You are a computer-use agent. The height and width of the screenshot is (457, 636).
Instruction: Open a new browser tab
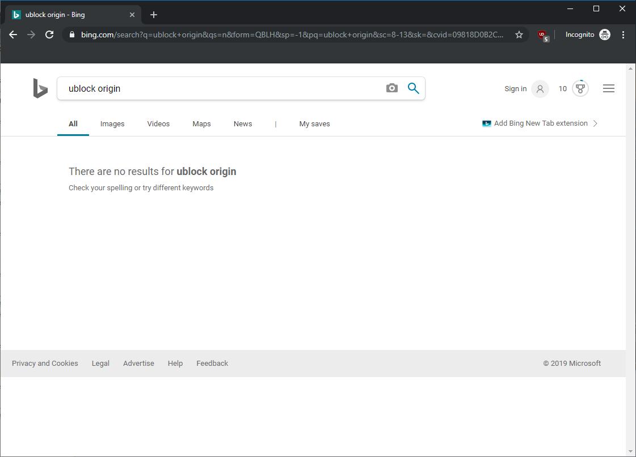[x=153, y=15]
